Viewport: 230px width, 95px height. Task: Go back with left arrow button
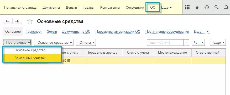point(8,21)
